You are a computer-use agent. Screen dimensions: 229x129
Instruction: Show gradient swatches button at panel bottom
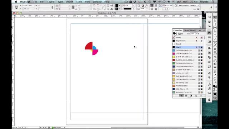(x=191, y=96)
